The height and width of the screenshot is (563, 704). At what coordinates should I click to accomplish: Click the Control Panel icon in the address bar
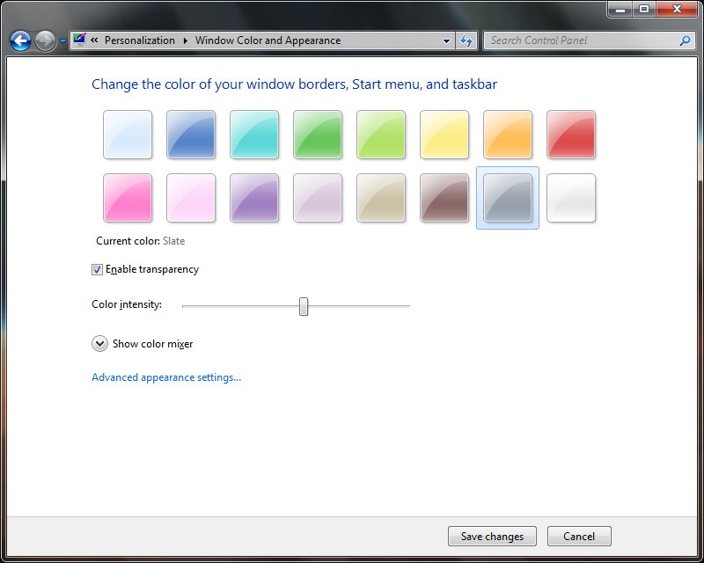[78, 40]
